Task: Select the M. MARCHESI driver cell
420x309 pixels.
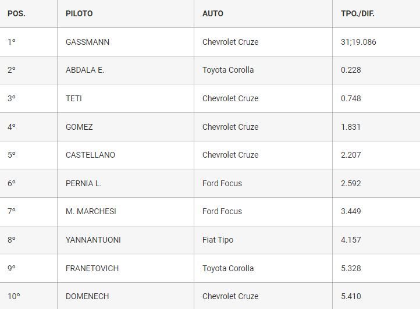Action: pos(126,212)
